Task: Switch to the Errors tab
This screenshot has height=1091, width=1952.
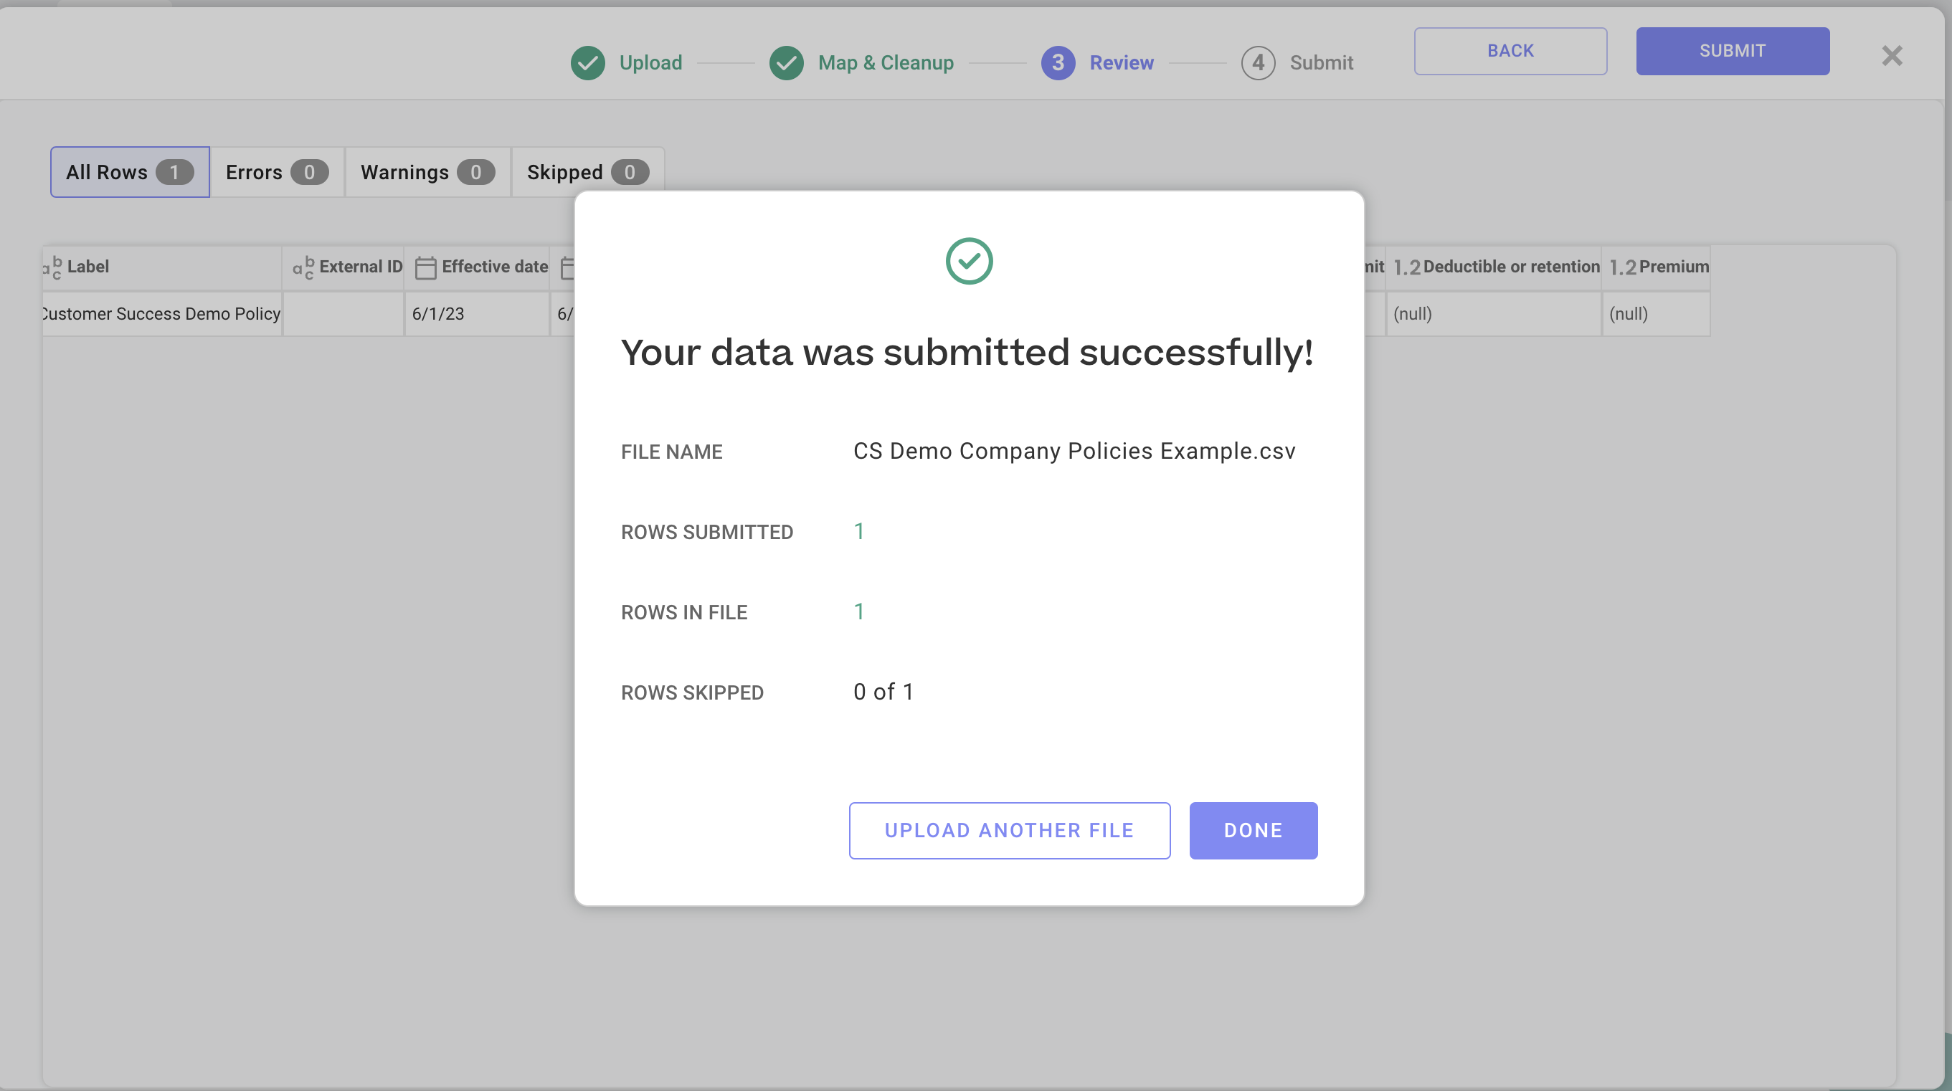Action: (277, 172)
